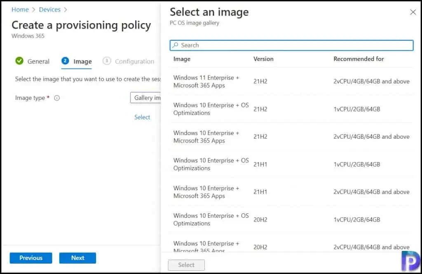Click the magnifier icon in the Search box
The width and height of the screenshot is (422, 274).
coord(176,45)
